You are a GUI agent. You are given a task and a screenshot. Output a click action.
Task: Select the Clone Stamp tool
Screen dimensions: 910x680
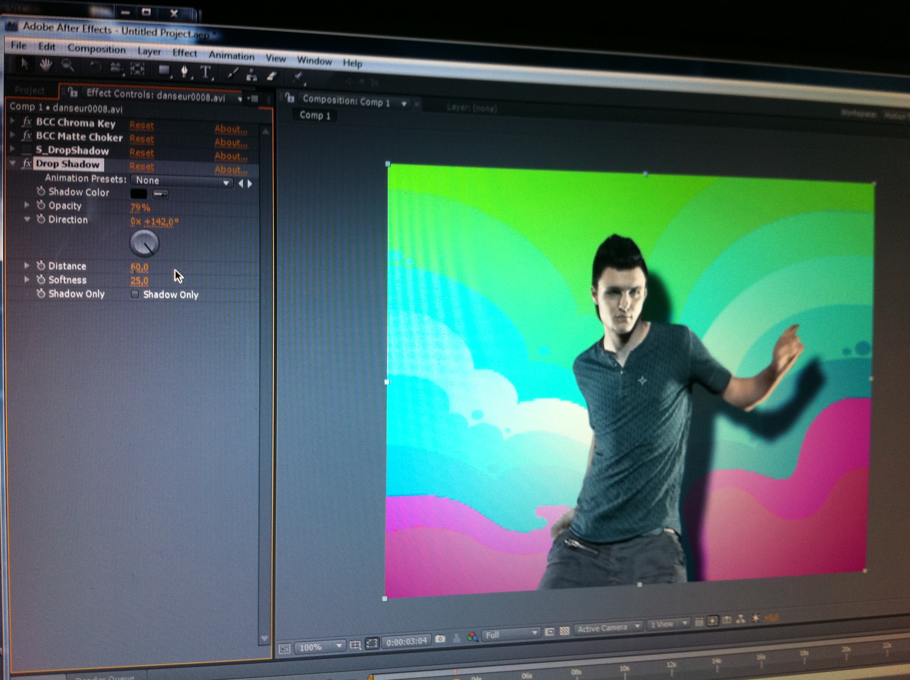pos(251,75)
